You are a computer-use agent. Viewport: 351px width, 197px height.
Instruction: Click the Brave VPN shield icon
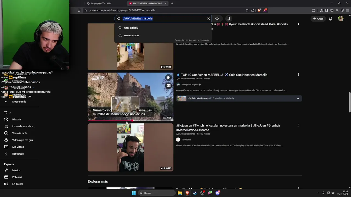(x=342, y=10)
